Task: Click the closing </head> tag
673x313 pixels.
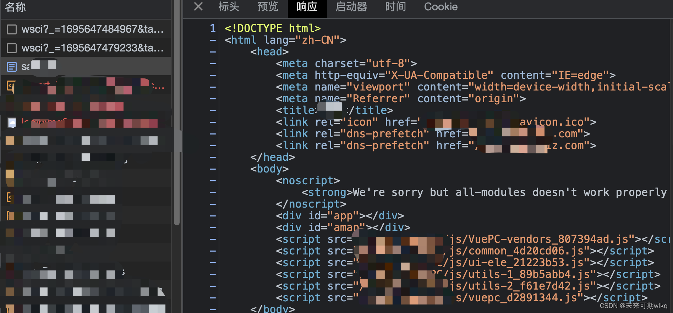Action: pyautogui.click(x=273, y=157)
